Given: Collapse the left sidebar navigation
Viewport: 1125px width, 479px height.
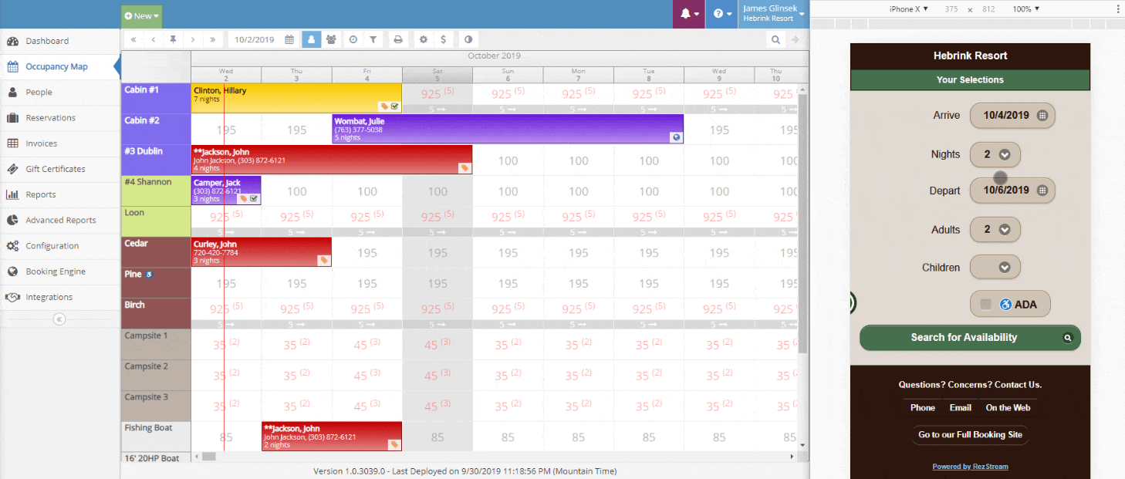Looking at the screenshot, I should [x=59, y=319].
